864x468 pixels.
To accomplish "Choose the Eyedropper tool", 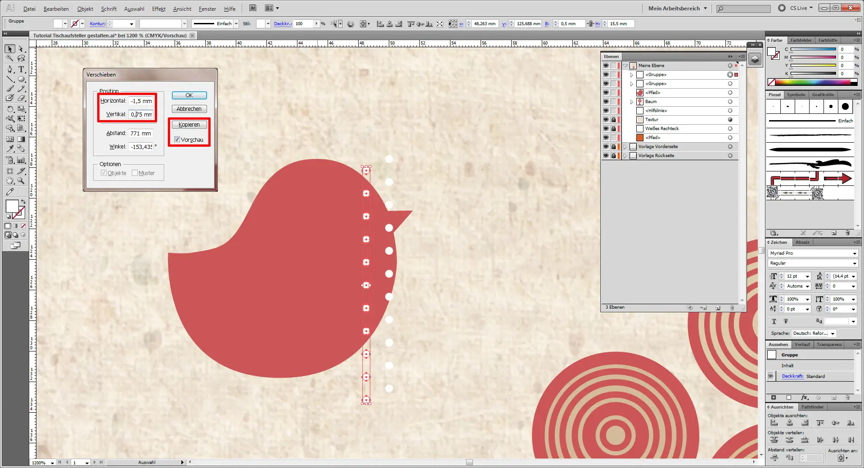I will click(10, 148).
